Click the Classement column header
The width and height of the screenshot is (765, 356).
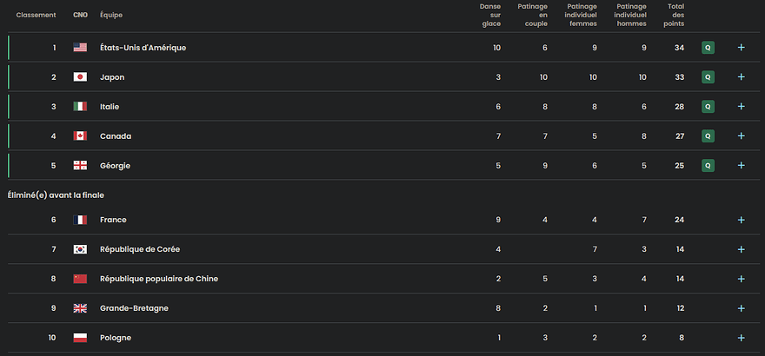(36, 15)
